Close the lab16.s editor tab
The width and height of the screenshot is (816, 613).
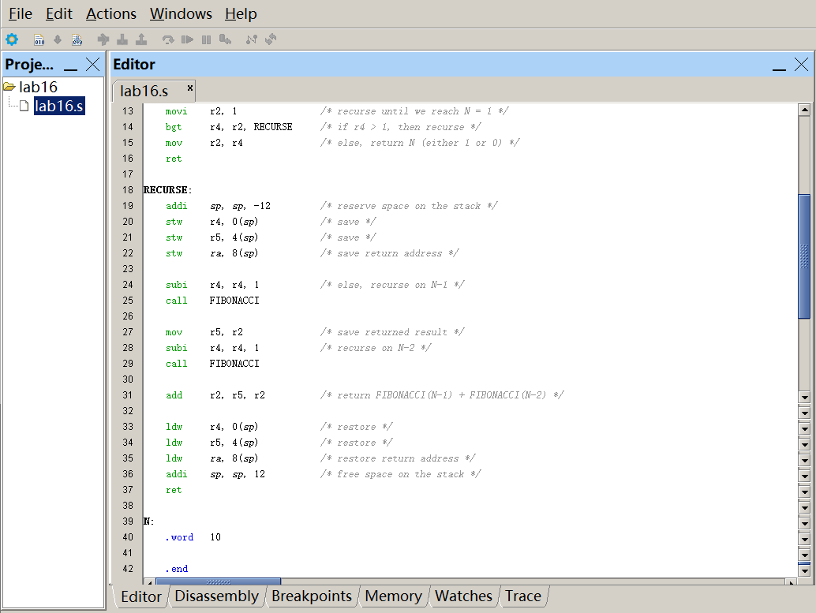pos(190,88)
